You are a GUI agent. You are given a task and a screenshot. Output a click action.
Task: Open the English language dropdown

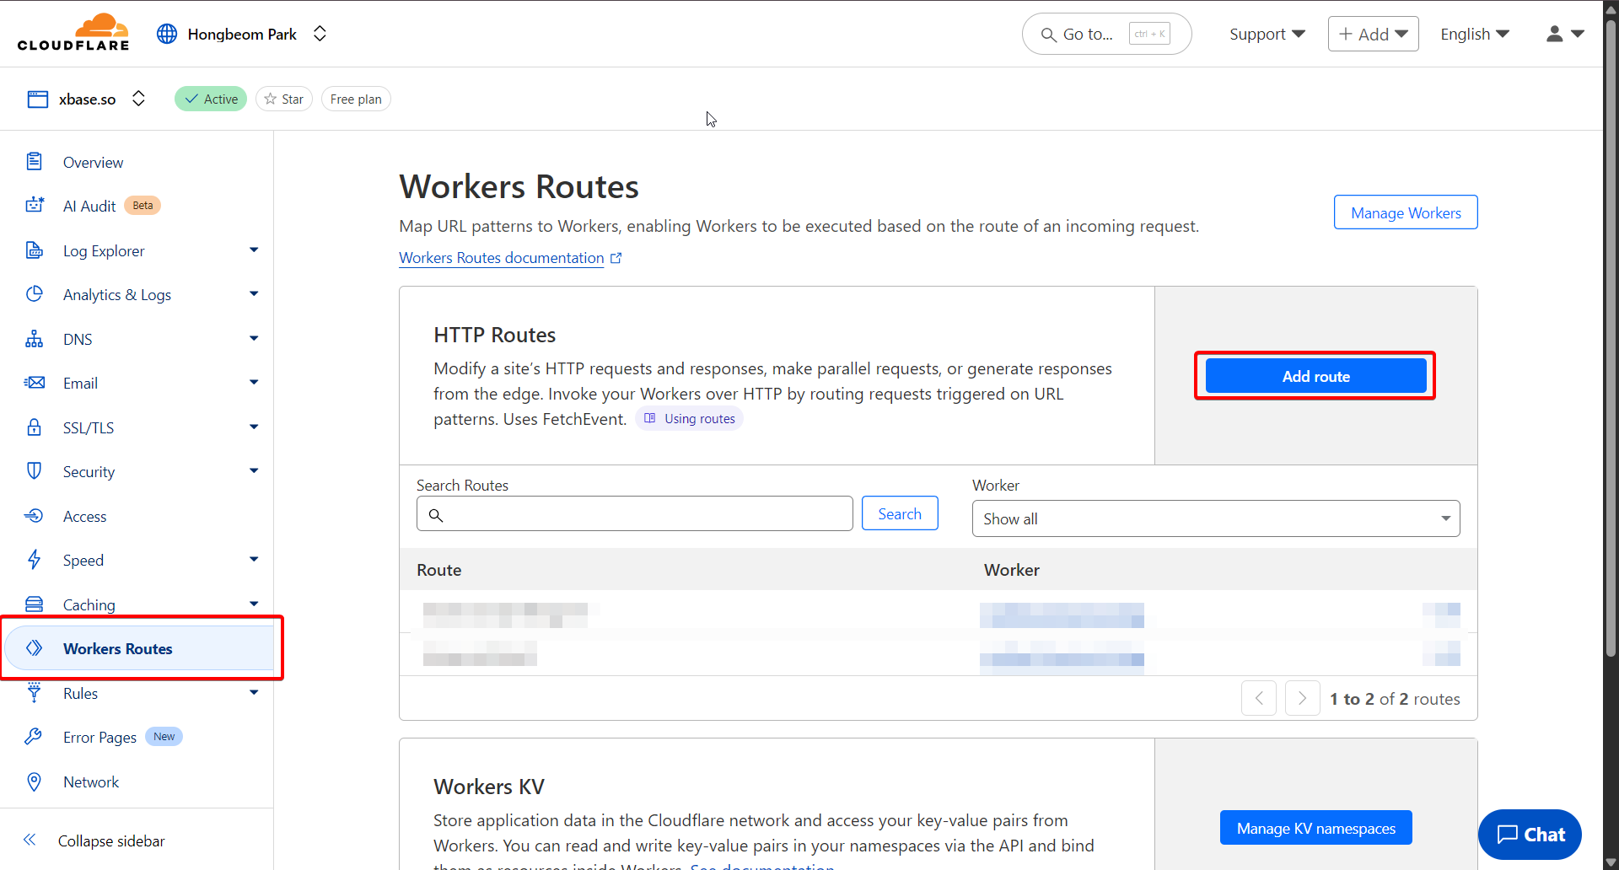point(1474,34)
